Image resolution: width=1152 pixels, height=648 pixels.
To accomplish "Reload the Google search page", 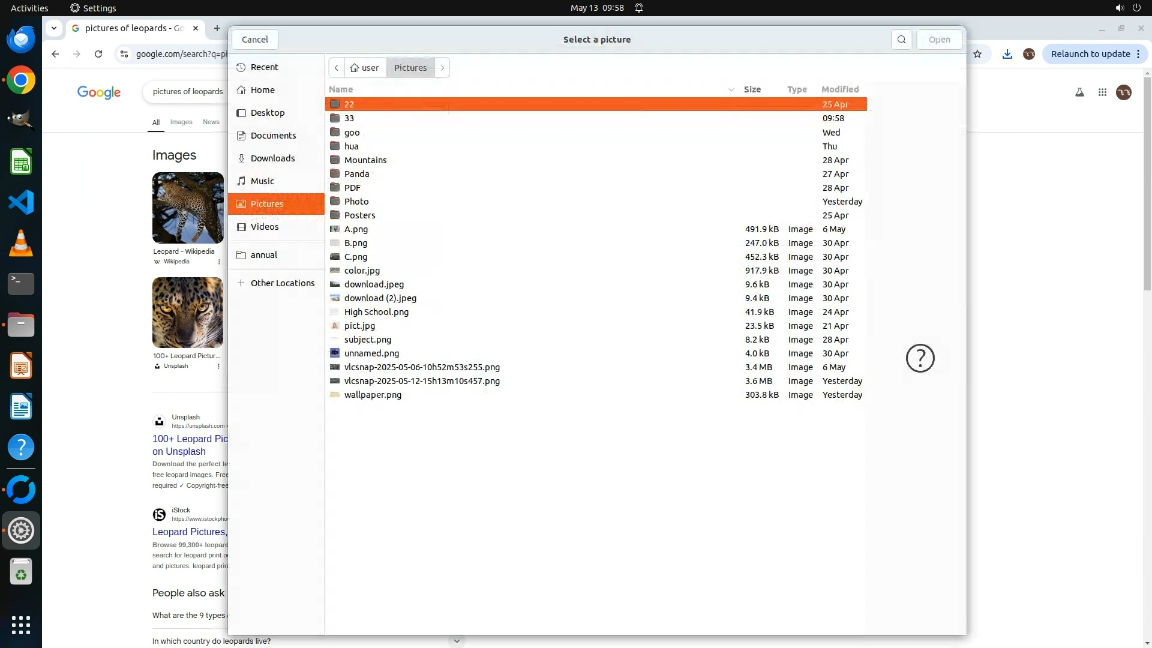I will click(98, 54).
